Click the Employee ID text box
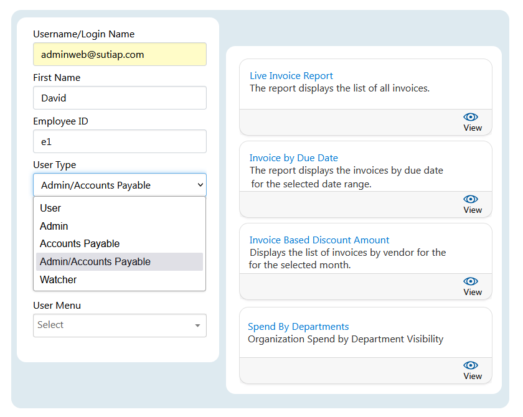The width and height of the screenshot is (523, 417). [x=120, y=141]
